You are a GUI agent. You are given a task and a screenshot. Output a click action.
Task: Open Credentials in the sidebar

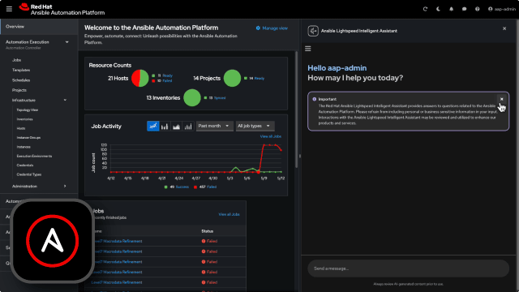25,165
